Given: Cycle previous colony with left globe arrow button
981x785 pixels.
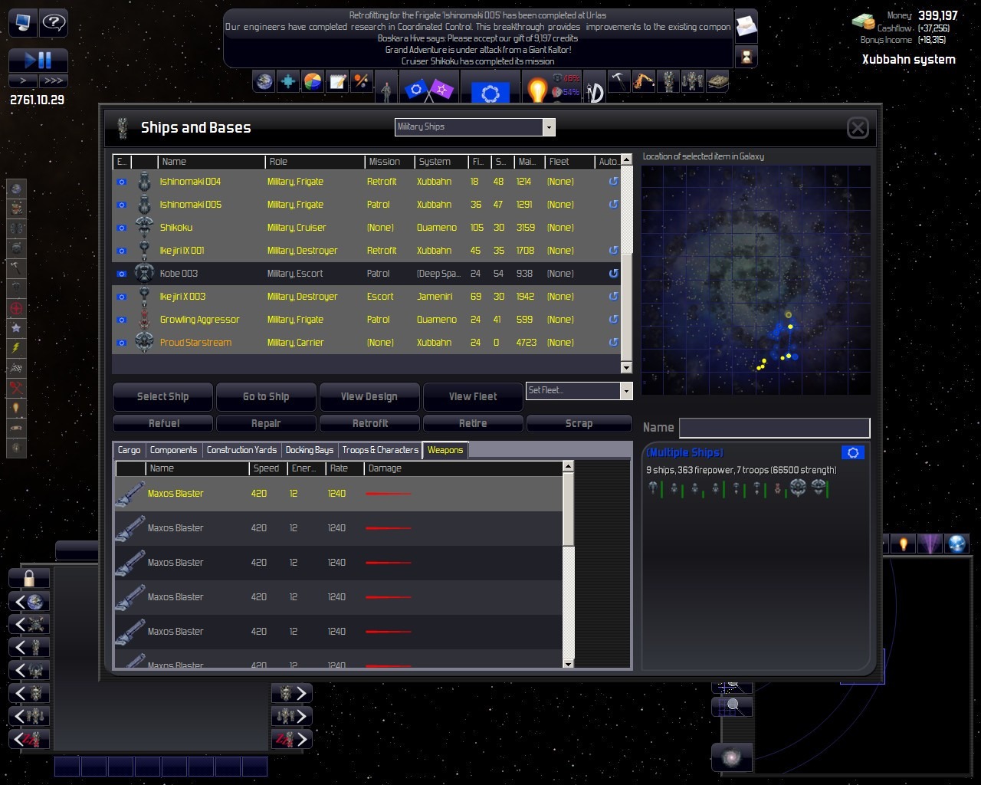Looking at the screenshot, I should (29, 602).
